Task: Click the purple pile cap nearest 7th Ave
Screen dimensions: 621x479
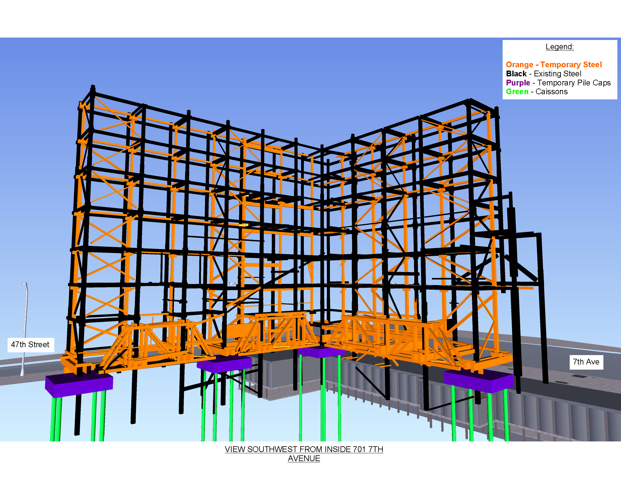Action: click(478, 381)
